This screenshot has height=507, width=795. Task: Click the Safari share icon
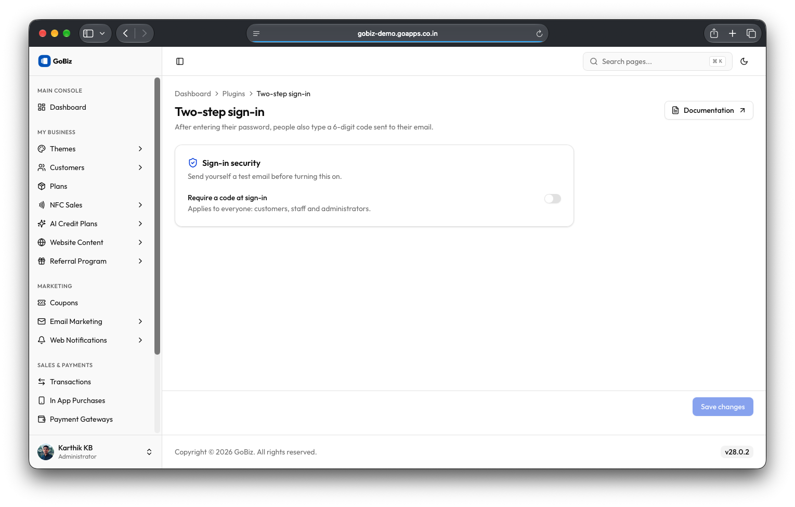[714, 33]
